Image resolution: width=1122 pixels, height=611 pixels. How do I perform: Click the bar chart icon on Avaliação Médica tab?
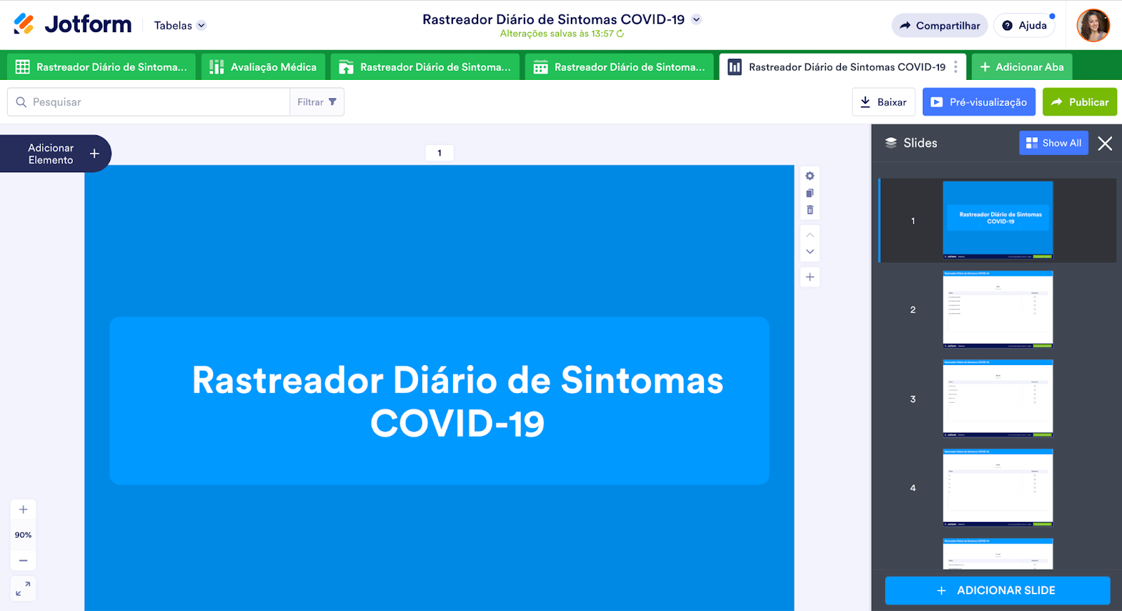[x=217, y=67]
